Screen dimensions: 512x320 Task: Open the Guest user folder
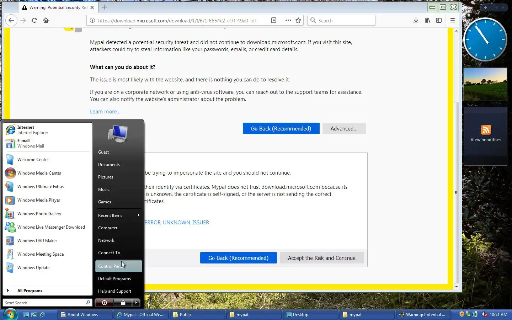118,152
